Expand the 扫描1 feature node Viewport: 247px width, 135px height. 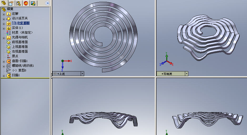tap(4, 76)
